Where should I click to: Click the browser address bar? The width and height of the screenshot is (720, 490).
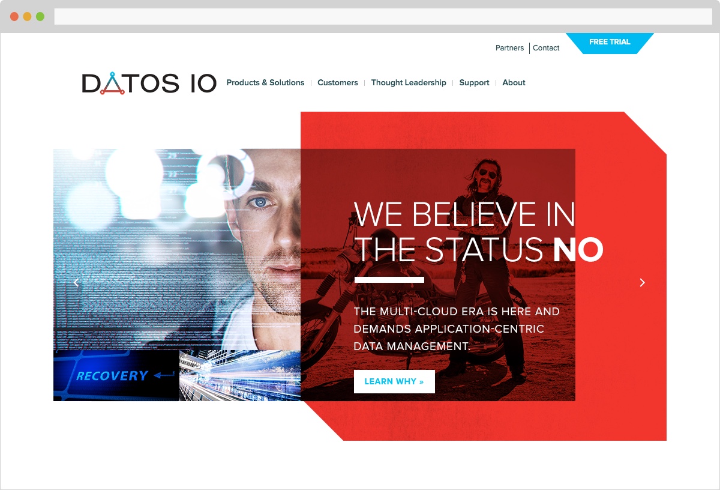(x=382, y=16)
